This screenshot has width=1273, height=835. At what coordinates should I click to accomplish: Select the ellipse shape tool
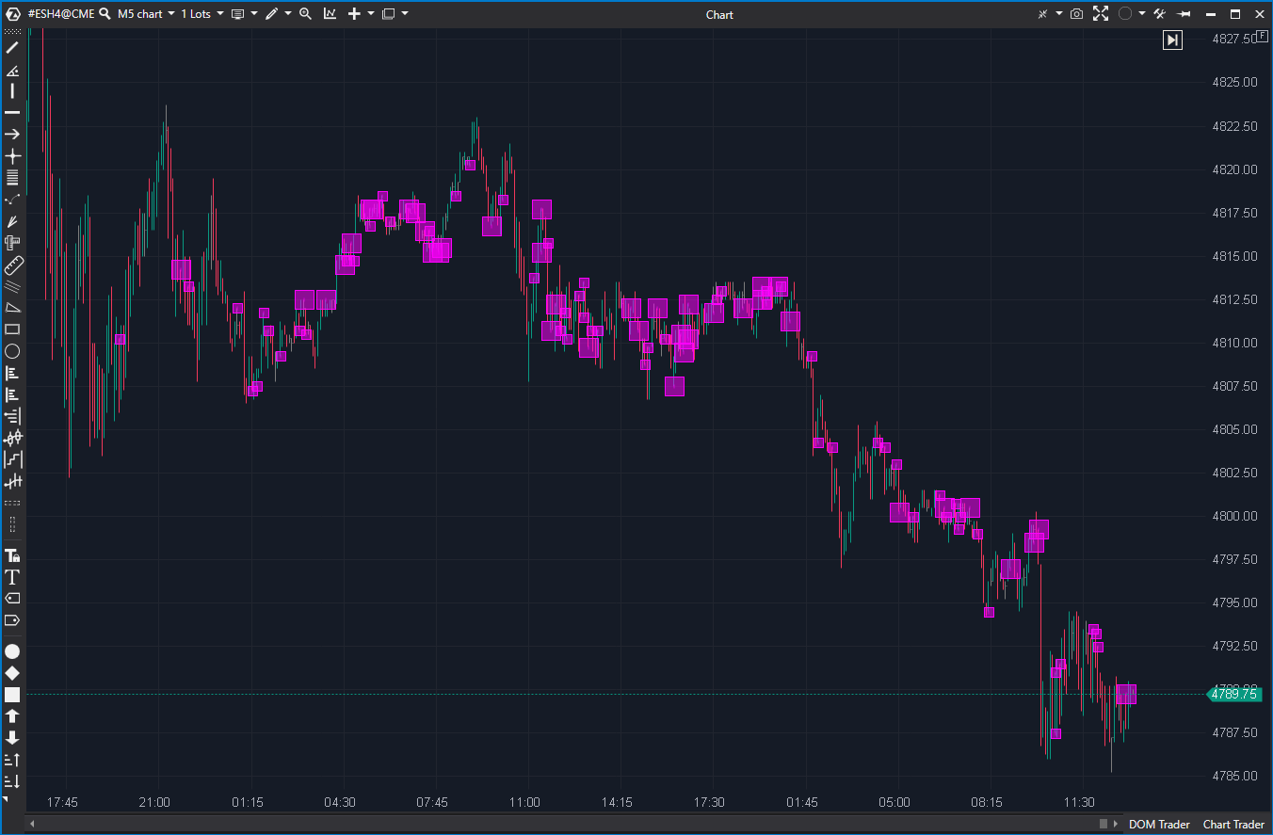point(12,351)
